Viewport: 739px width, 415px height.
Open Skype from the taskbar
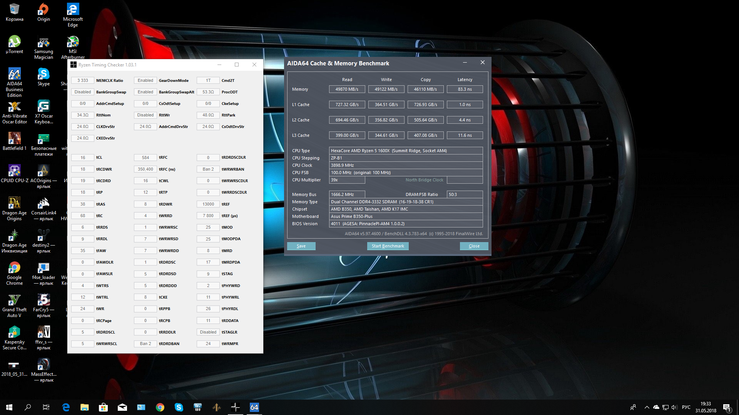pos(179,407)
